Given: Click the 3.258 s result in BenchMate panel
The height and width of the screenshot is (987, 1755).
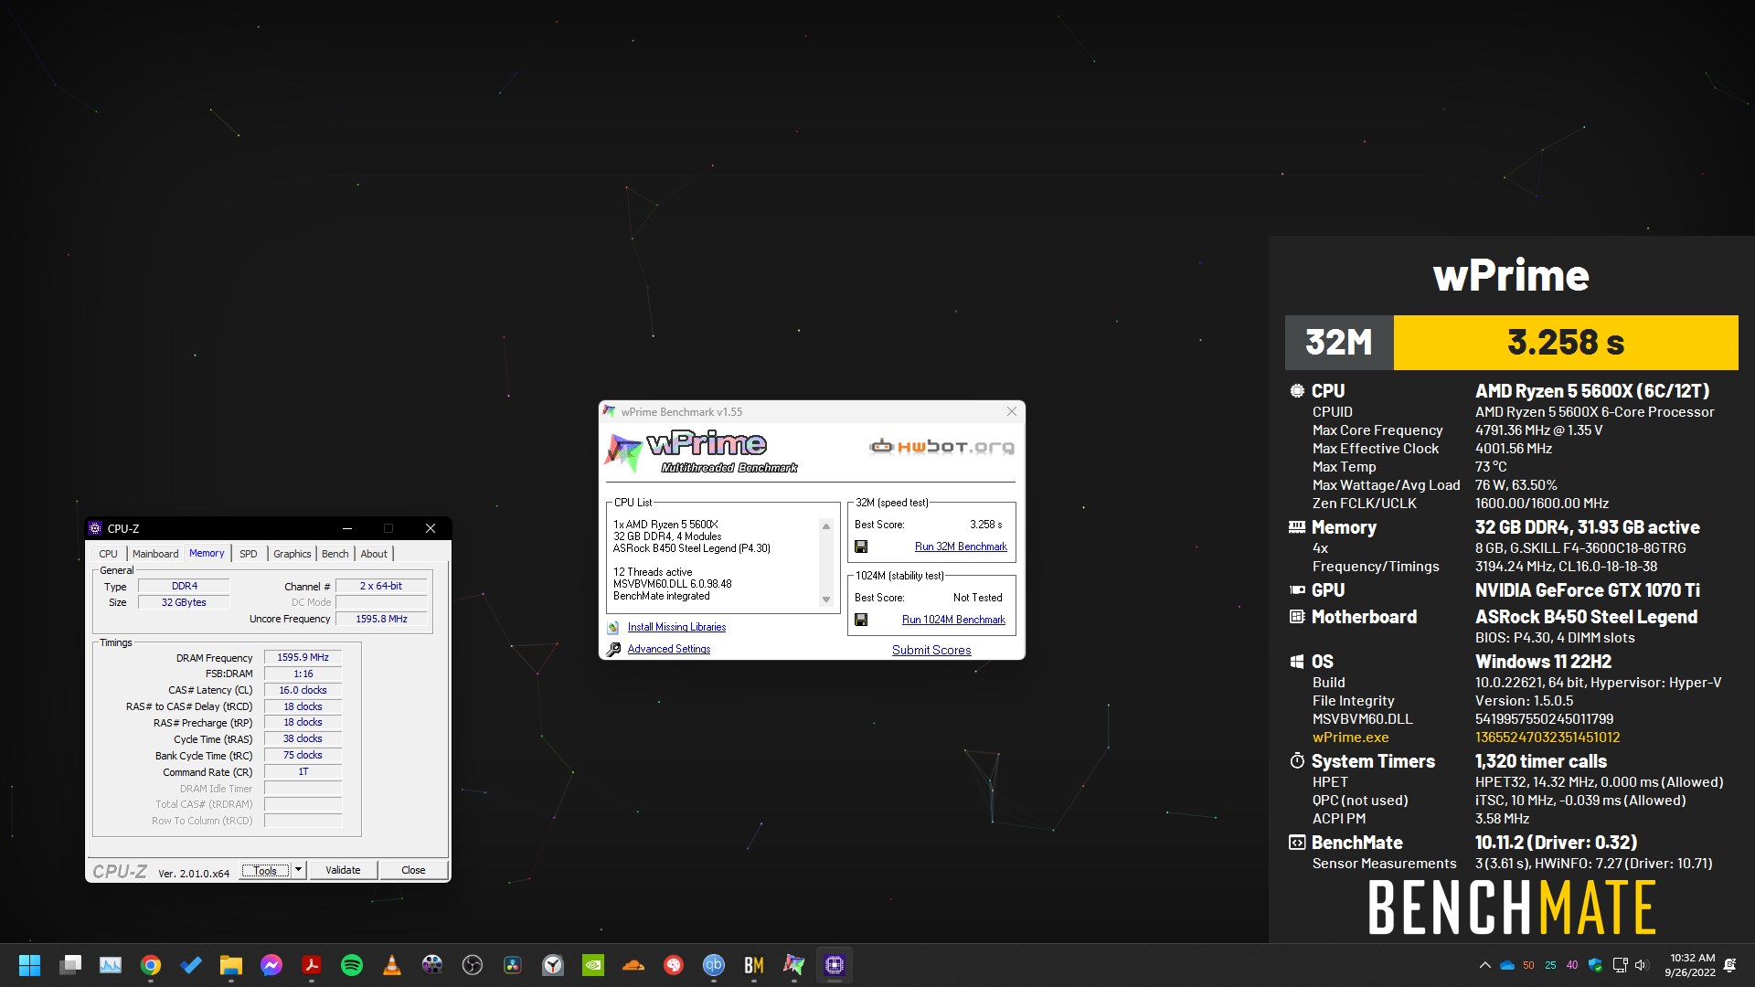Looking at the screenshot, I should coord(1565,343).
